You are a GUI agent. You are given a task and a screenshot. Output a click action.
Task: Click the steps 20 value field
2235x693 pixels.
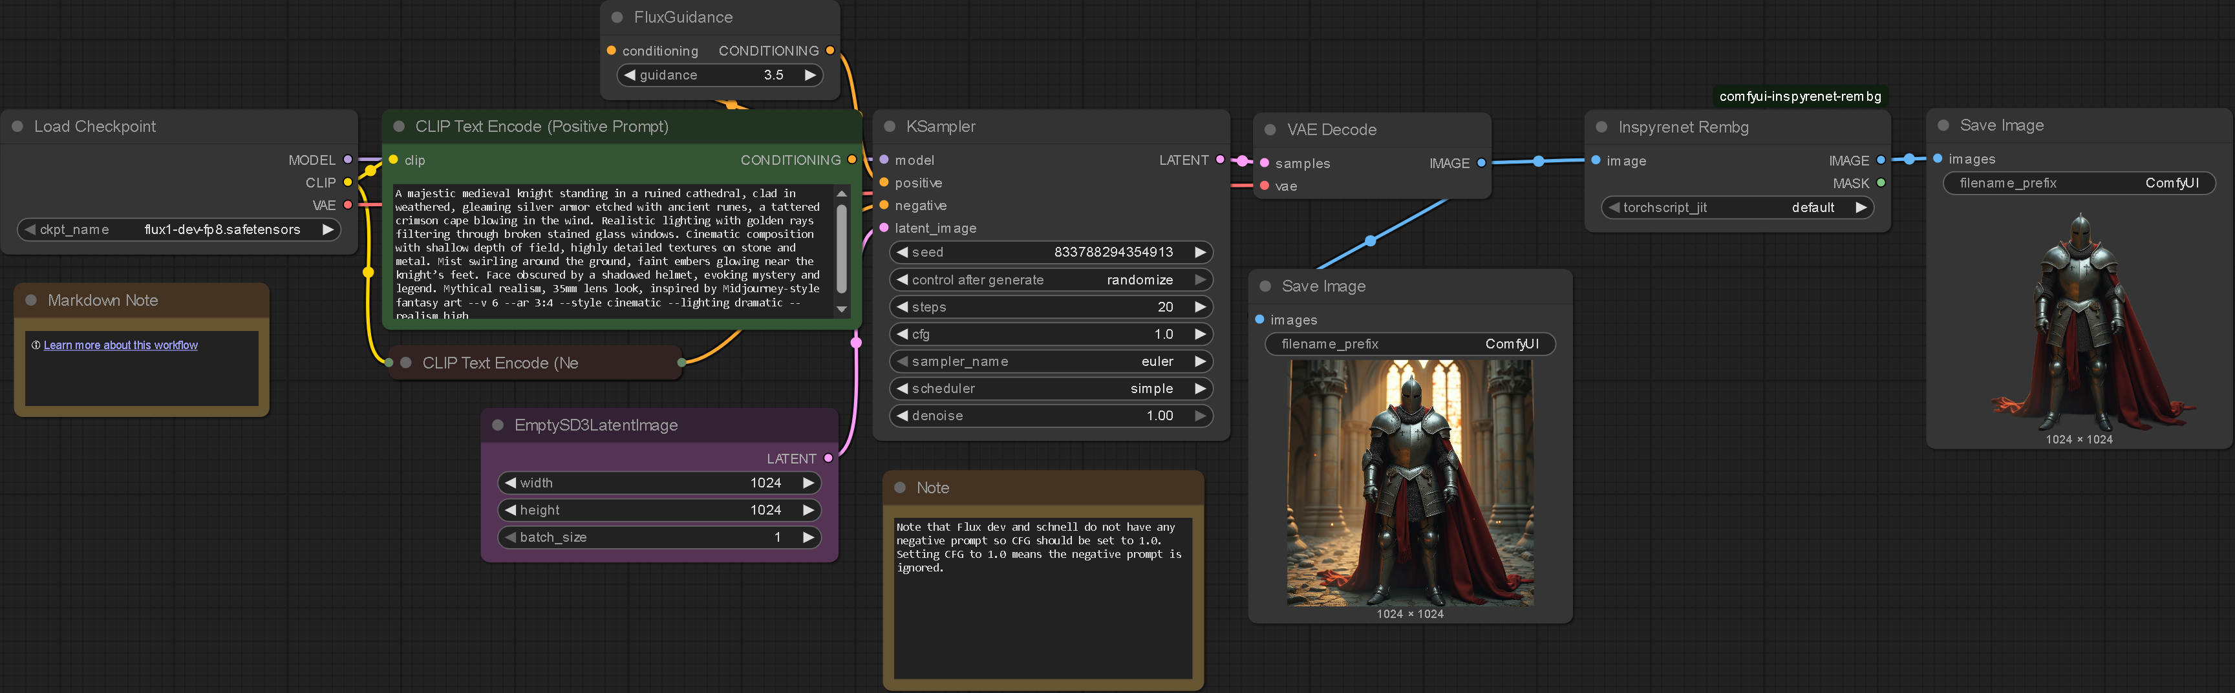(x=1052, y=307)
